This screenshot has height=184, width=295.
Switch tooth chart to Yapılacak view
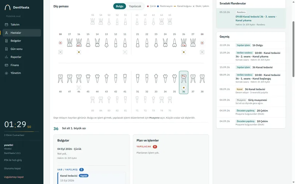(135, 6)
